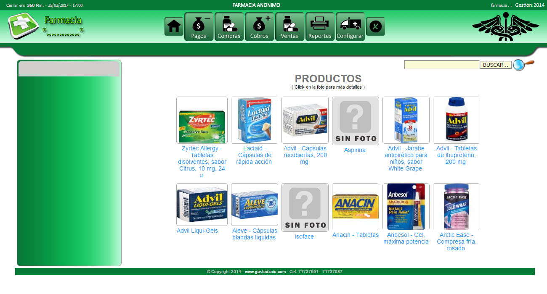
Task: Click the Lactaid cápsulas de rápida acción link
Action: 255,155
